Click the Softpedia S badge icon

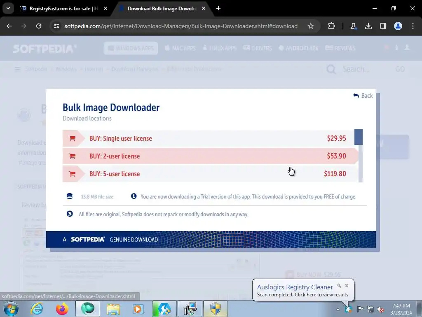tap(70, 214)
